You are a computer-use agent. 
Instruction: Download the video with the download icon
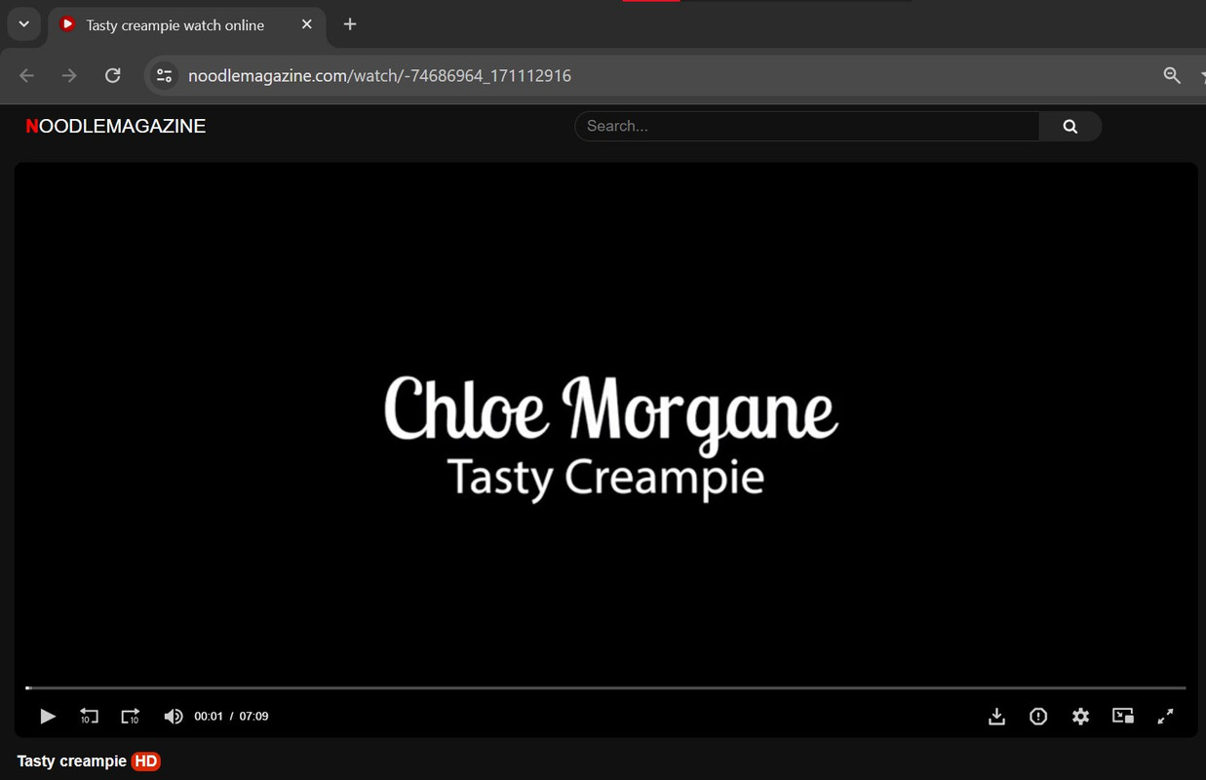pos(996,717)
